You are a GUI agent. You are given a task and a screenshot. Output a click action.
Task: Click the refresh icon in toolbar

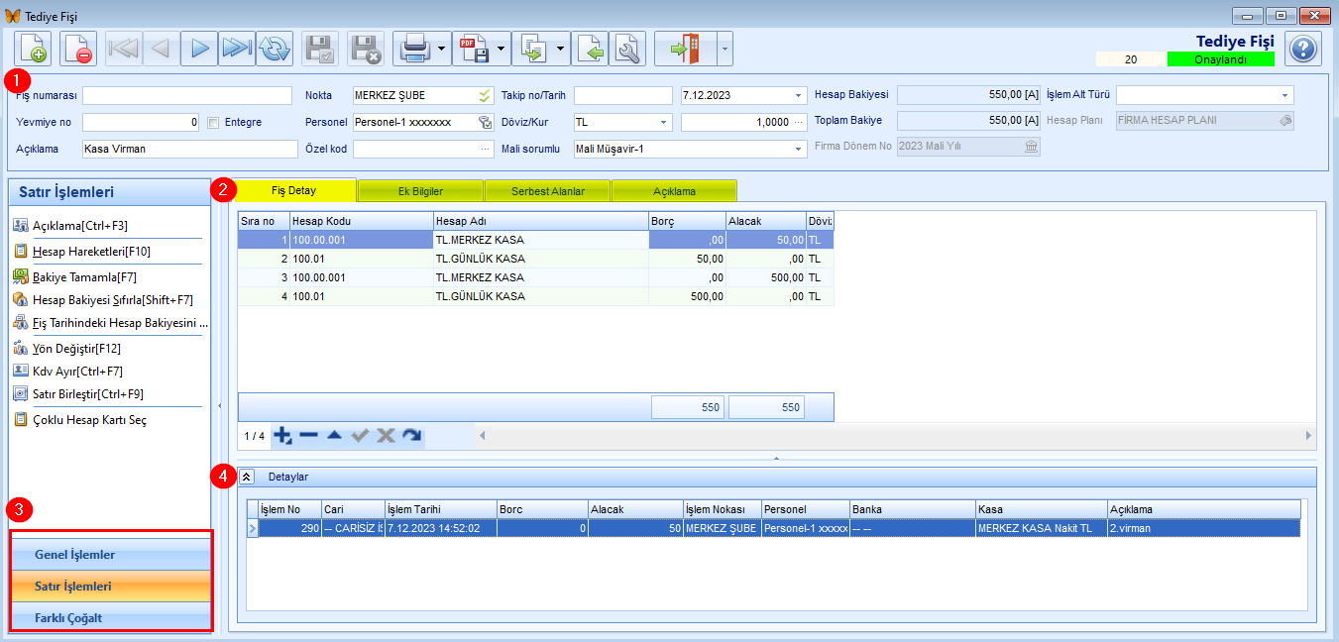point(275,49)
